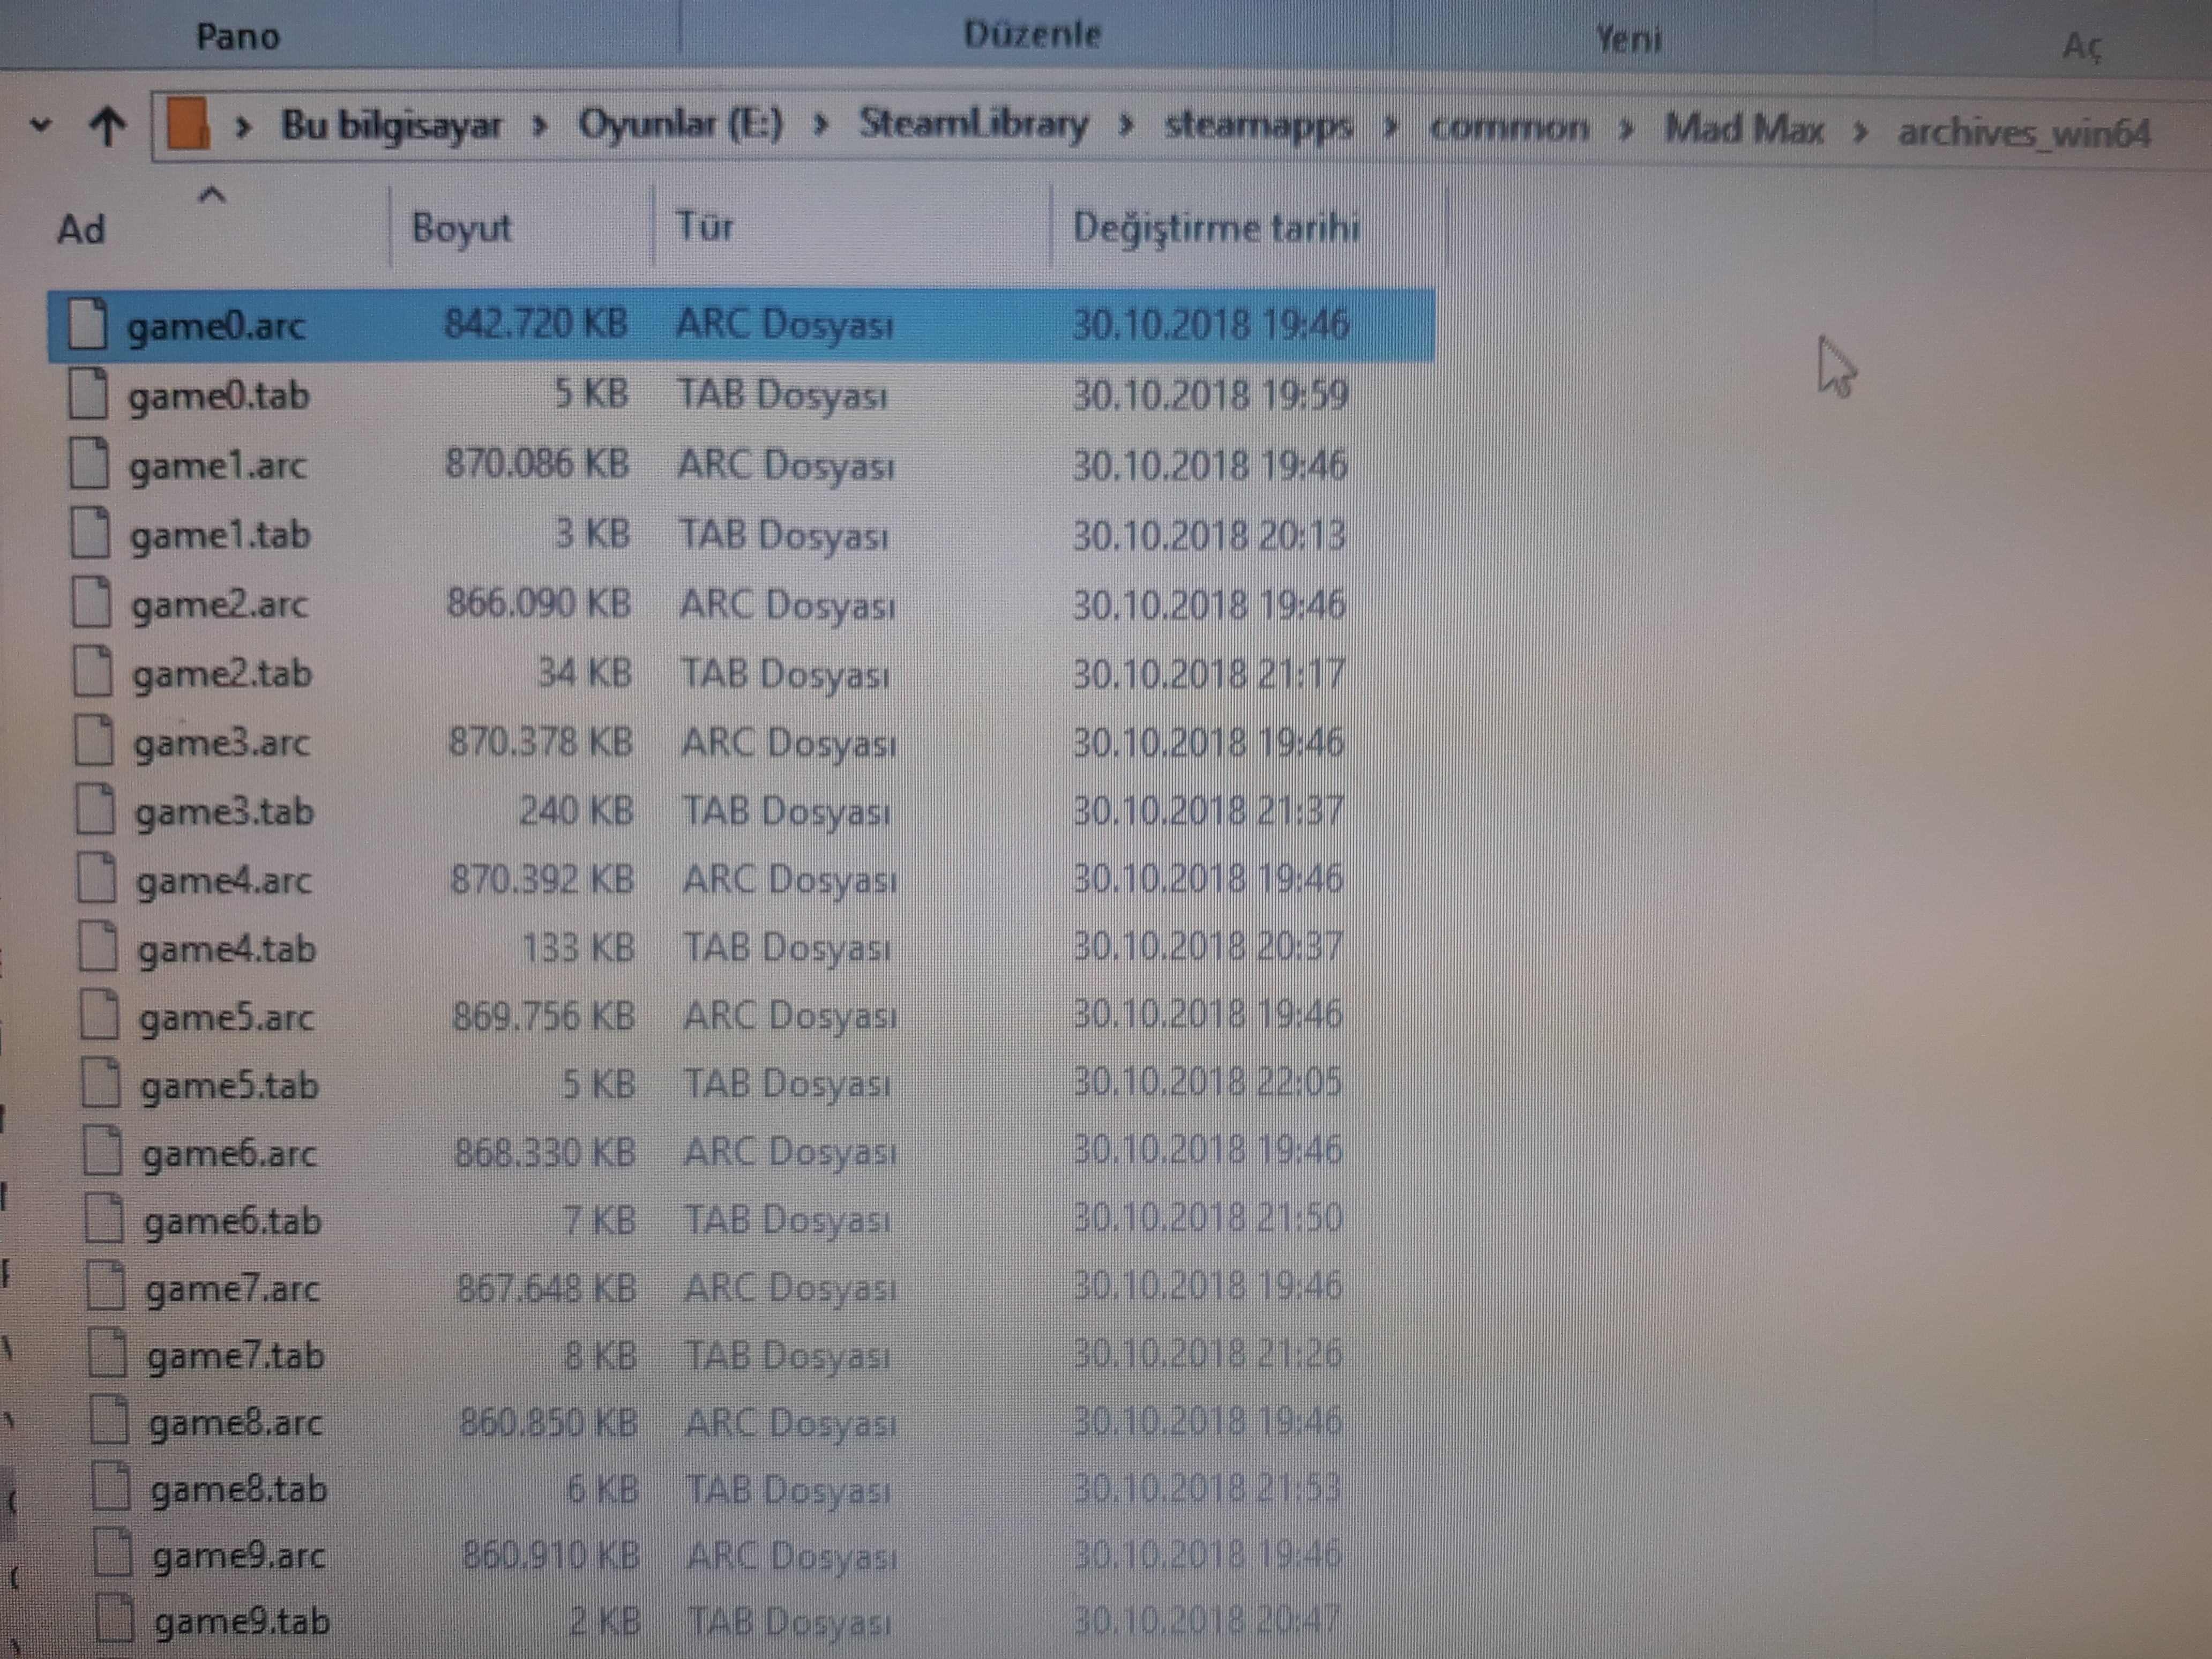Go to Oyunlar (E:) breadcrumb
Viewport: 2212px width, 1659px height.
coord(680,125)
